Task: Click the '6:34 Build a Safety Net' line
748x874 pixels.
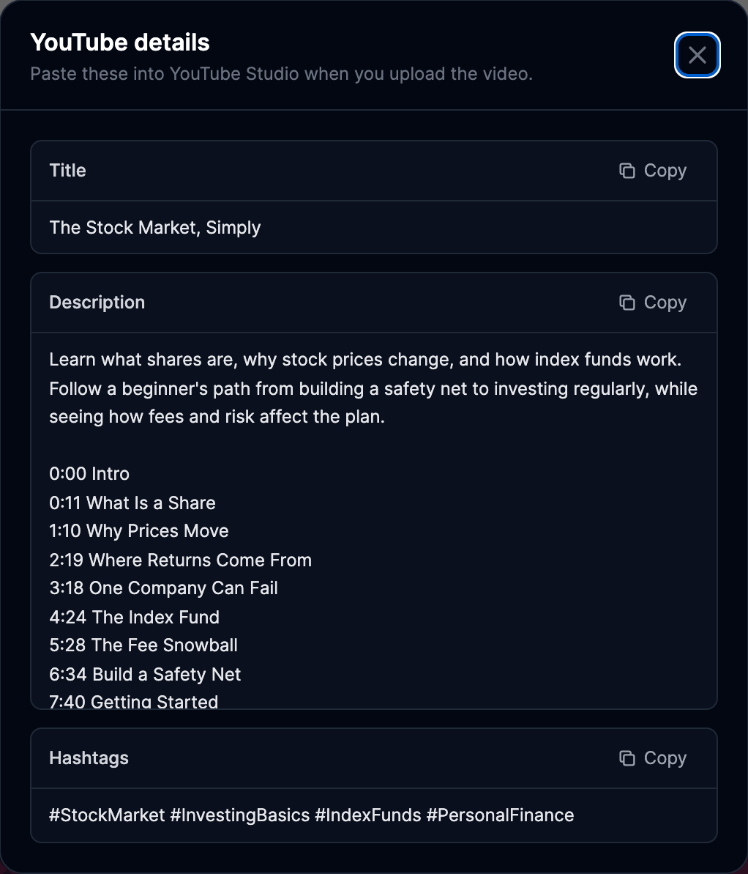Action: click(x=145, y=675)
